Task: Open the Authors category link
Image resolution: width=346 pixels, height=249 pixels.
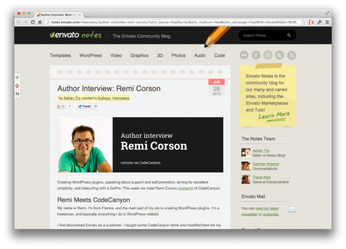Action: pyautogui.click(x=104, y=98)
